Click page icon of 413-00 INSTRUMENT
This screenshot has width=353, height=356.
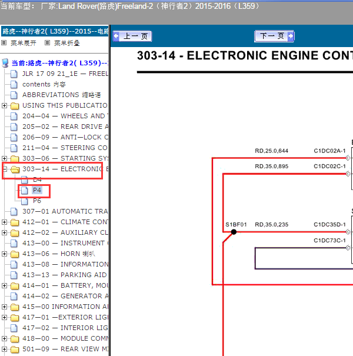pyautogui.click(x=14, y=244)
